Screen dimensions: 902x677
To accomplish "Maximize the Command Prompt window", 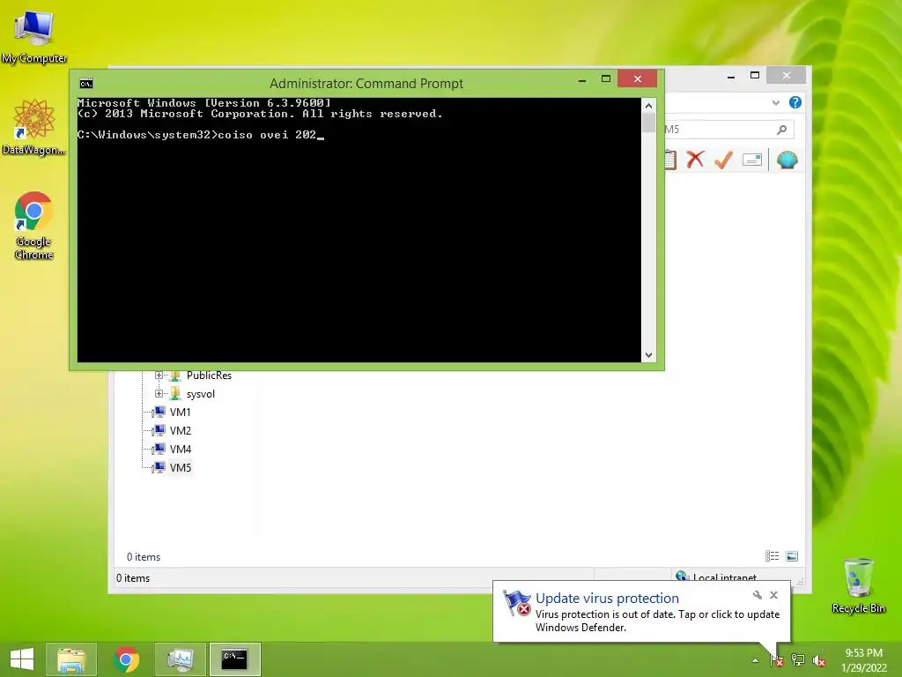I will click(606, 78).
